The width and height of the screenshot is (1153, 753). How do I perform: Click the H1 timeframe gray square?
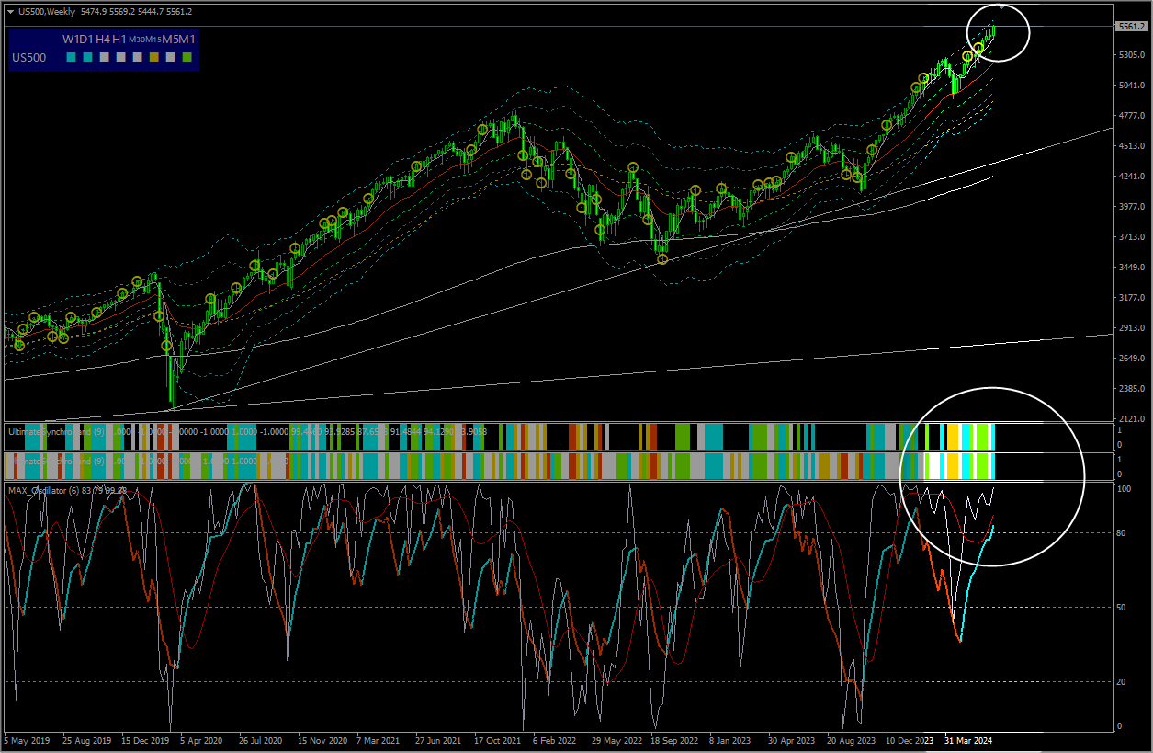coord(120,57)
